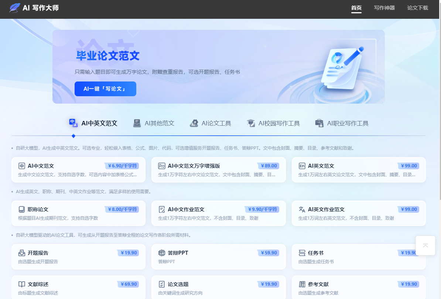Click the AI一键「写论文」 button

tap(105, 89)
